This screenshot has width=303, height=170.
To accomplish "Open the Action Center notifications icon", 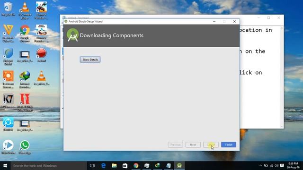I will point(282,166).
